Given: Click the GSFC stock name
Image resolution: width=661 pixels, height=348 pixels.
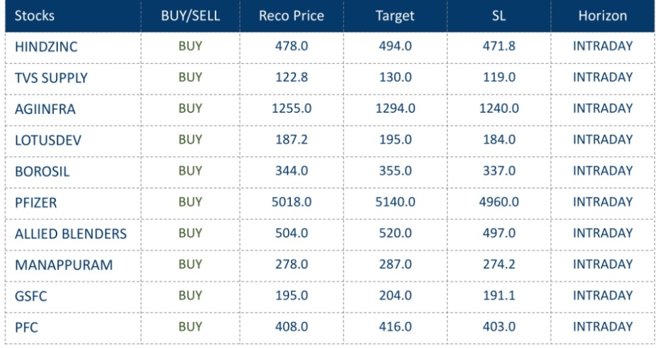Looking at the screenshot, I should coord(31,296).
